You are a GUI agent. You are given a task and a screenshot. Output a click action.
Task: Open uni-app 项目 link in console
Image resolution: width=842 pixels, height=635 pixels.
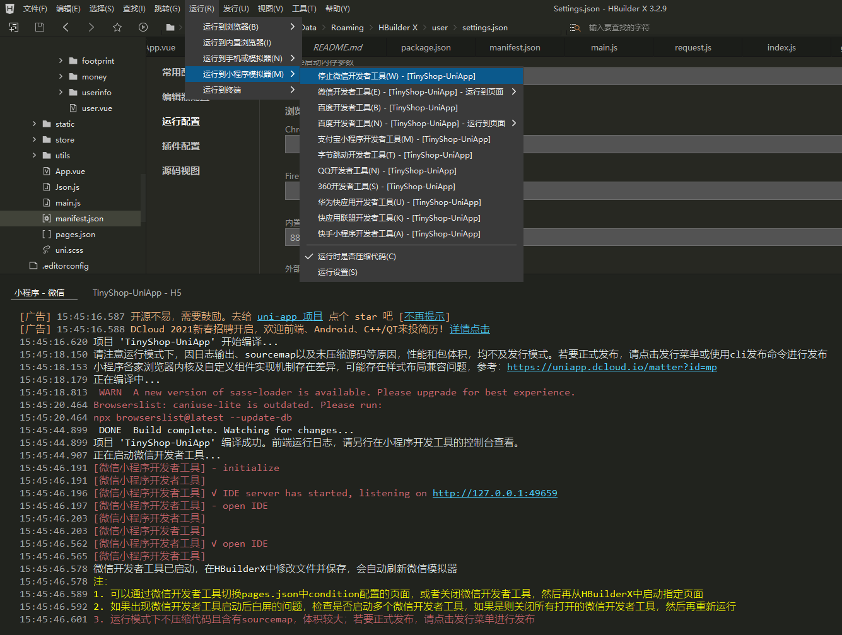(290, 317)
